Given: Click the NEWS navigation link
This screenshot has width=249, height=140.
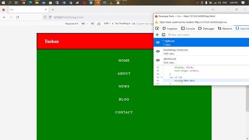Looking at the screenshot, I should 124,86.
